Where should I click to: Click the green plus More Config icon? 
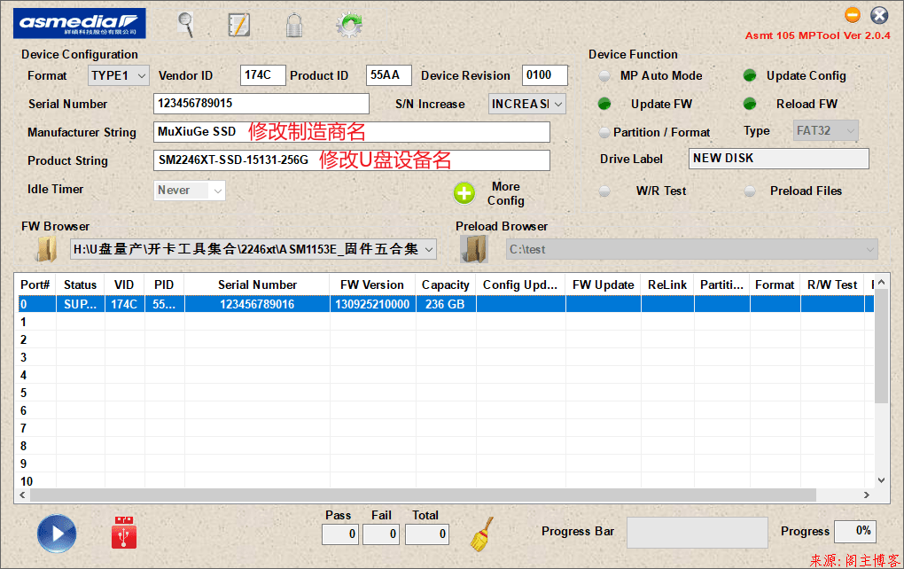click(x=464, y=194)
